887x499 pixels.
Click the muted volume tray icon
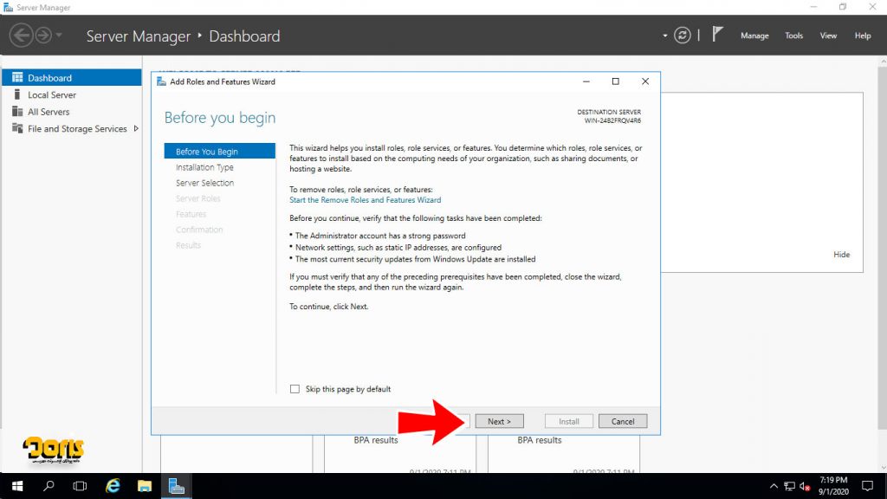pos(805,486)
